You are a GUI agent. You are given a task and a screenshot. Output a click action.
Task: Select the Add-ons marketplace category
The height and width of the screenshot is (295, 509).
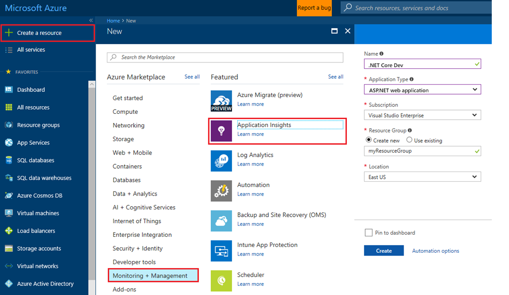124,289
